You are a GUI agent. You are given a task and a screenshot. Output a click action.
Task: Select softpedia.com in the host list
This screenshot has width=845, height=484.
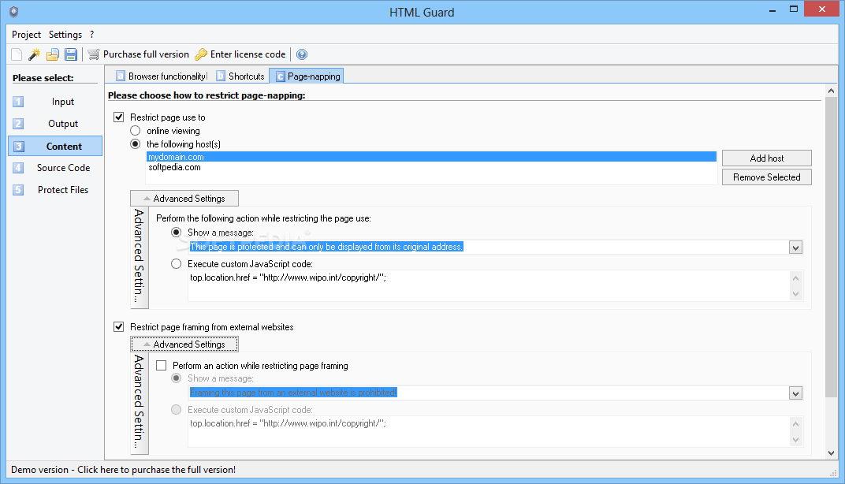pos(431,167)
